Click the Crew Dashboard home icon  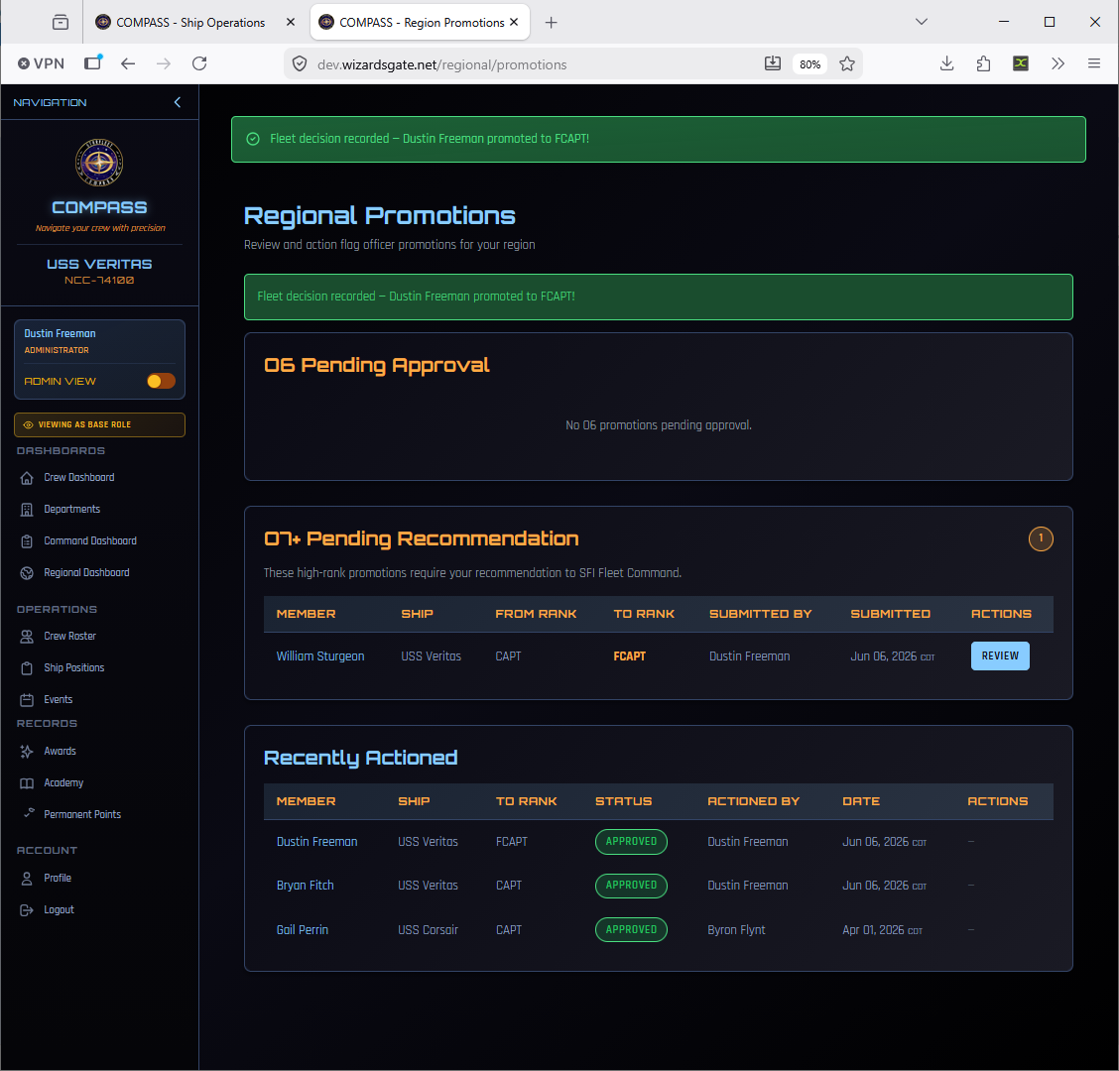(27, 478)
